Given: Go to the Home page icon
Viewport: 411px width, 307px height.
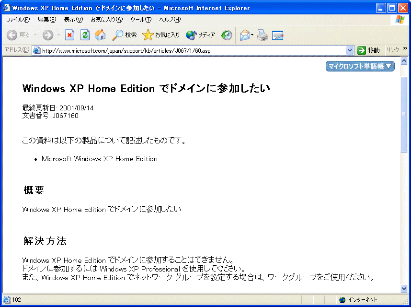Looking at the screenshot, I should click(x=100, y=35).
